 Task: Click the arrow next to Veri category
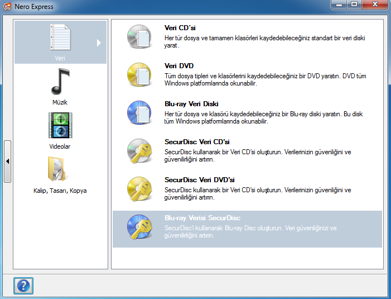(99, 42)
